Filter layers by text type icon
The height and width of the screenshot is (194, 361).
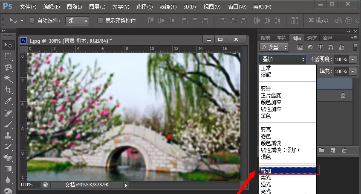[x=320, y=47]
